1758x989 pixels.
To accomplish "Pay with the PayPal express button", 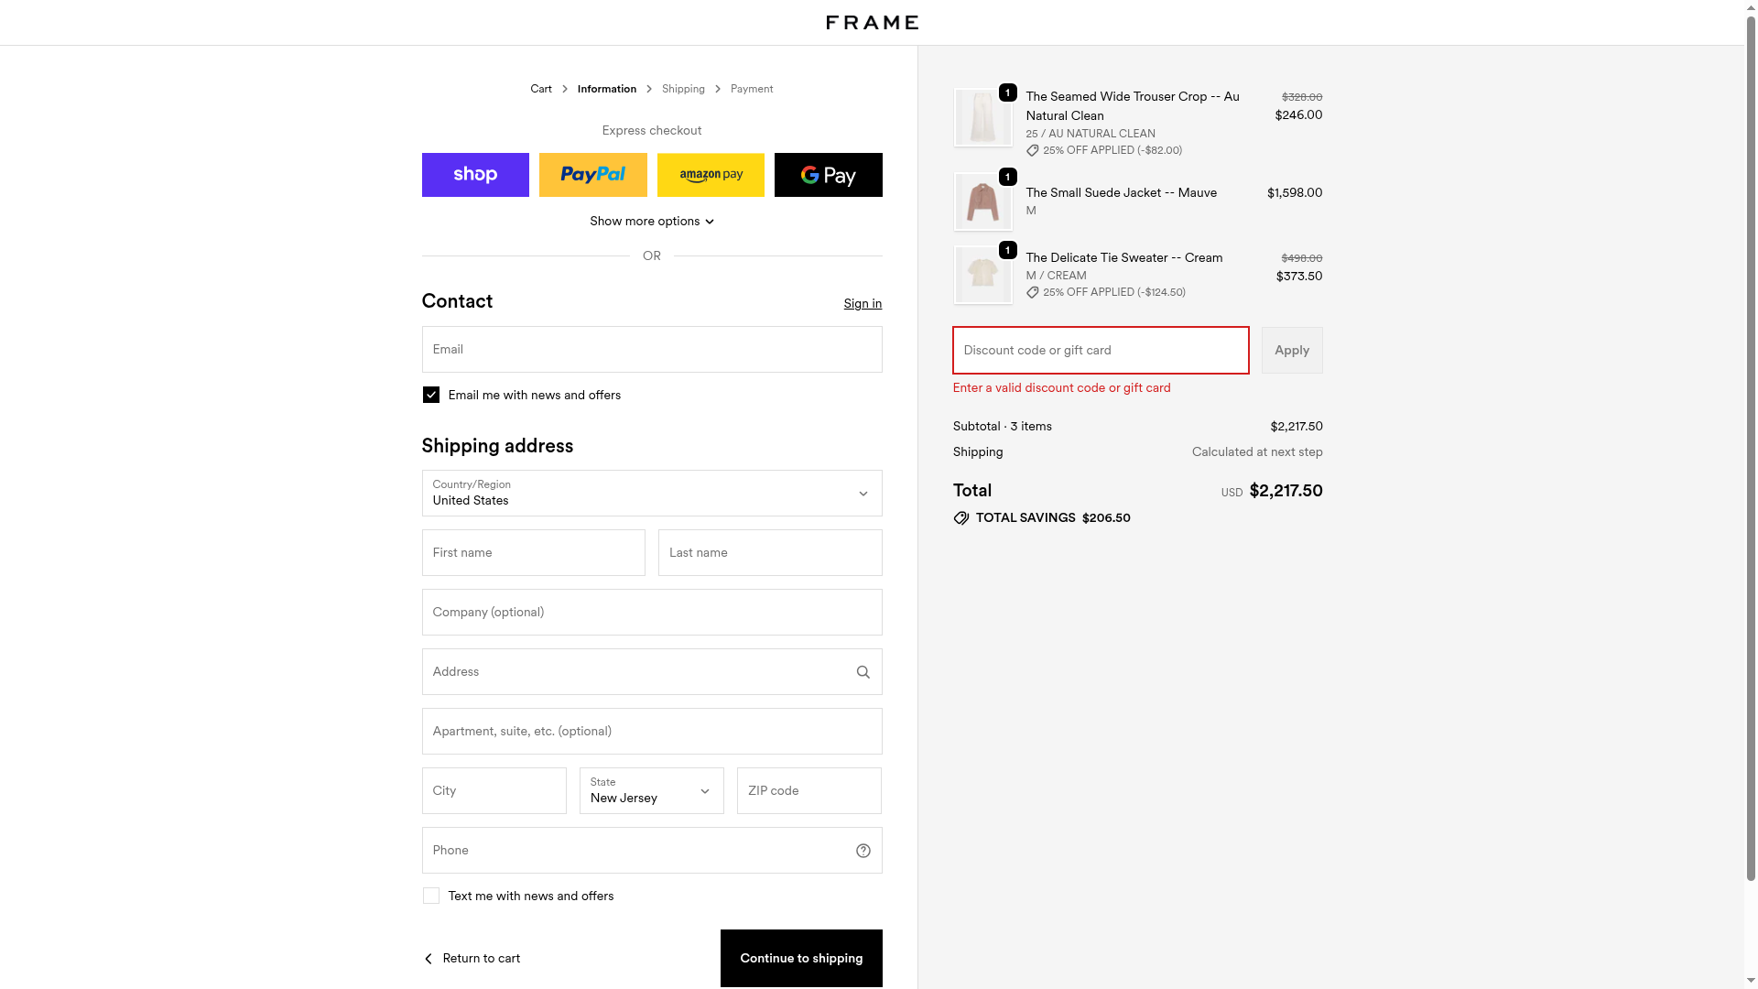I will [x=592, y=175].
